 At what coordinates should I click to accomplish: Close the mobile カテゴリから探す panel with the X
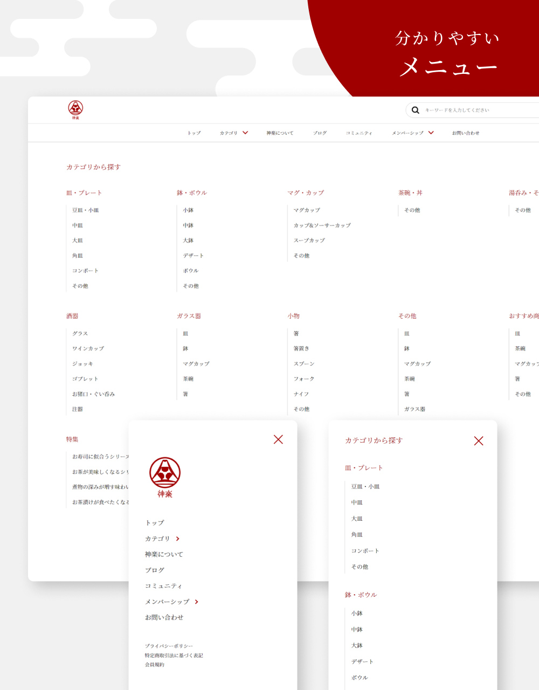[x=479, y=441]
